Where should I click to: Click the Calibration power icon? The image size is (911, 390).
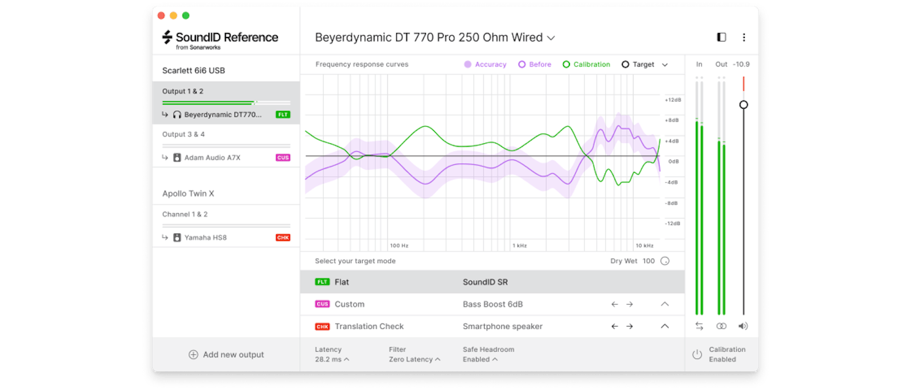pos(697,354)
